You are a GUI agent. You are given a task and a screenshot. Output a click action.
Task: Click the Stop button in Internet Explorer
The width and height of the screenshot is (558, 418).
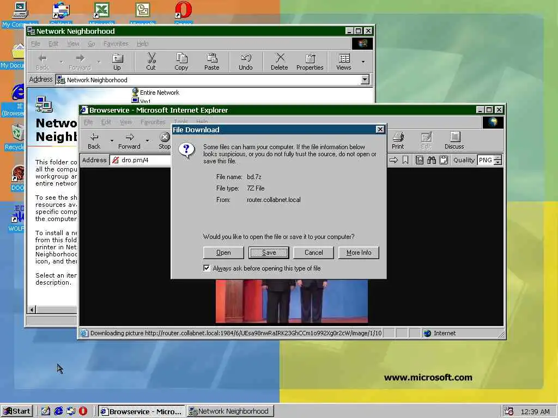165,141
